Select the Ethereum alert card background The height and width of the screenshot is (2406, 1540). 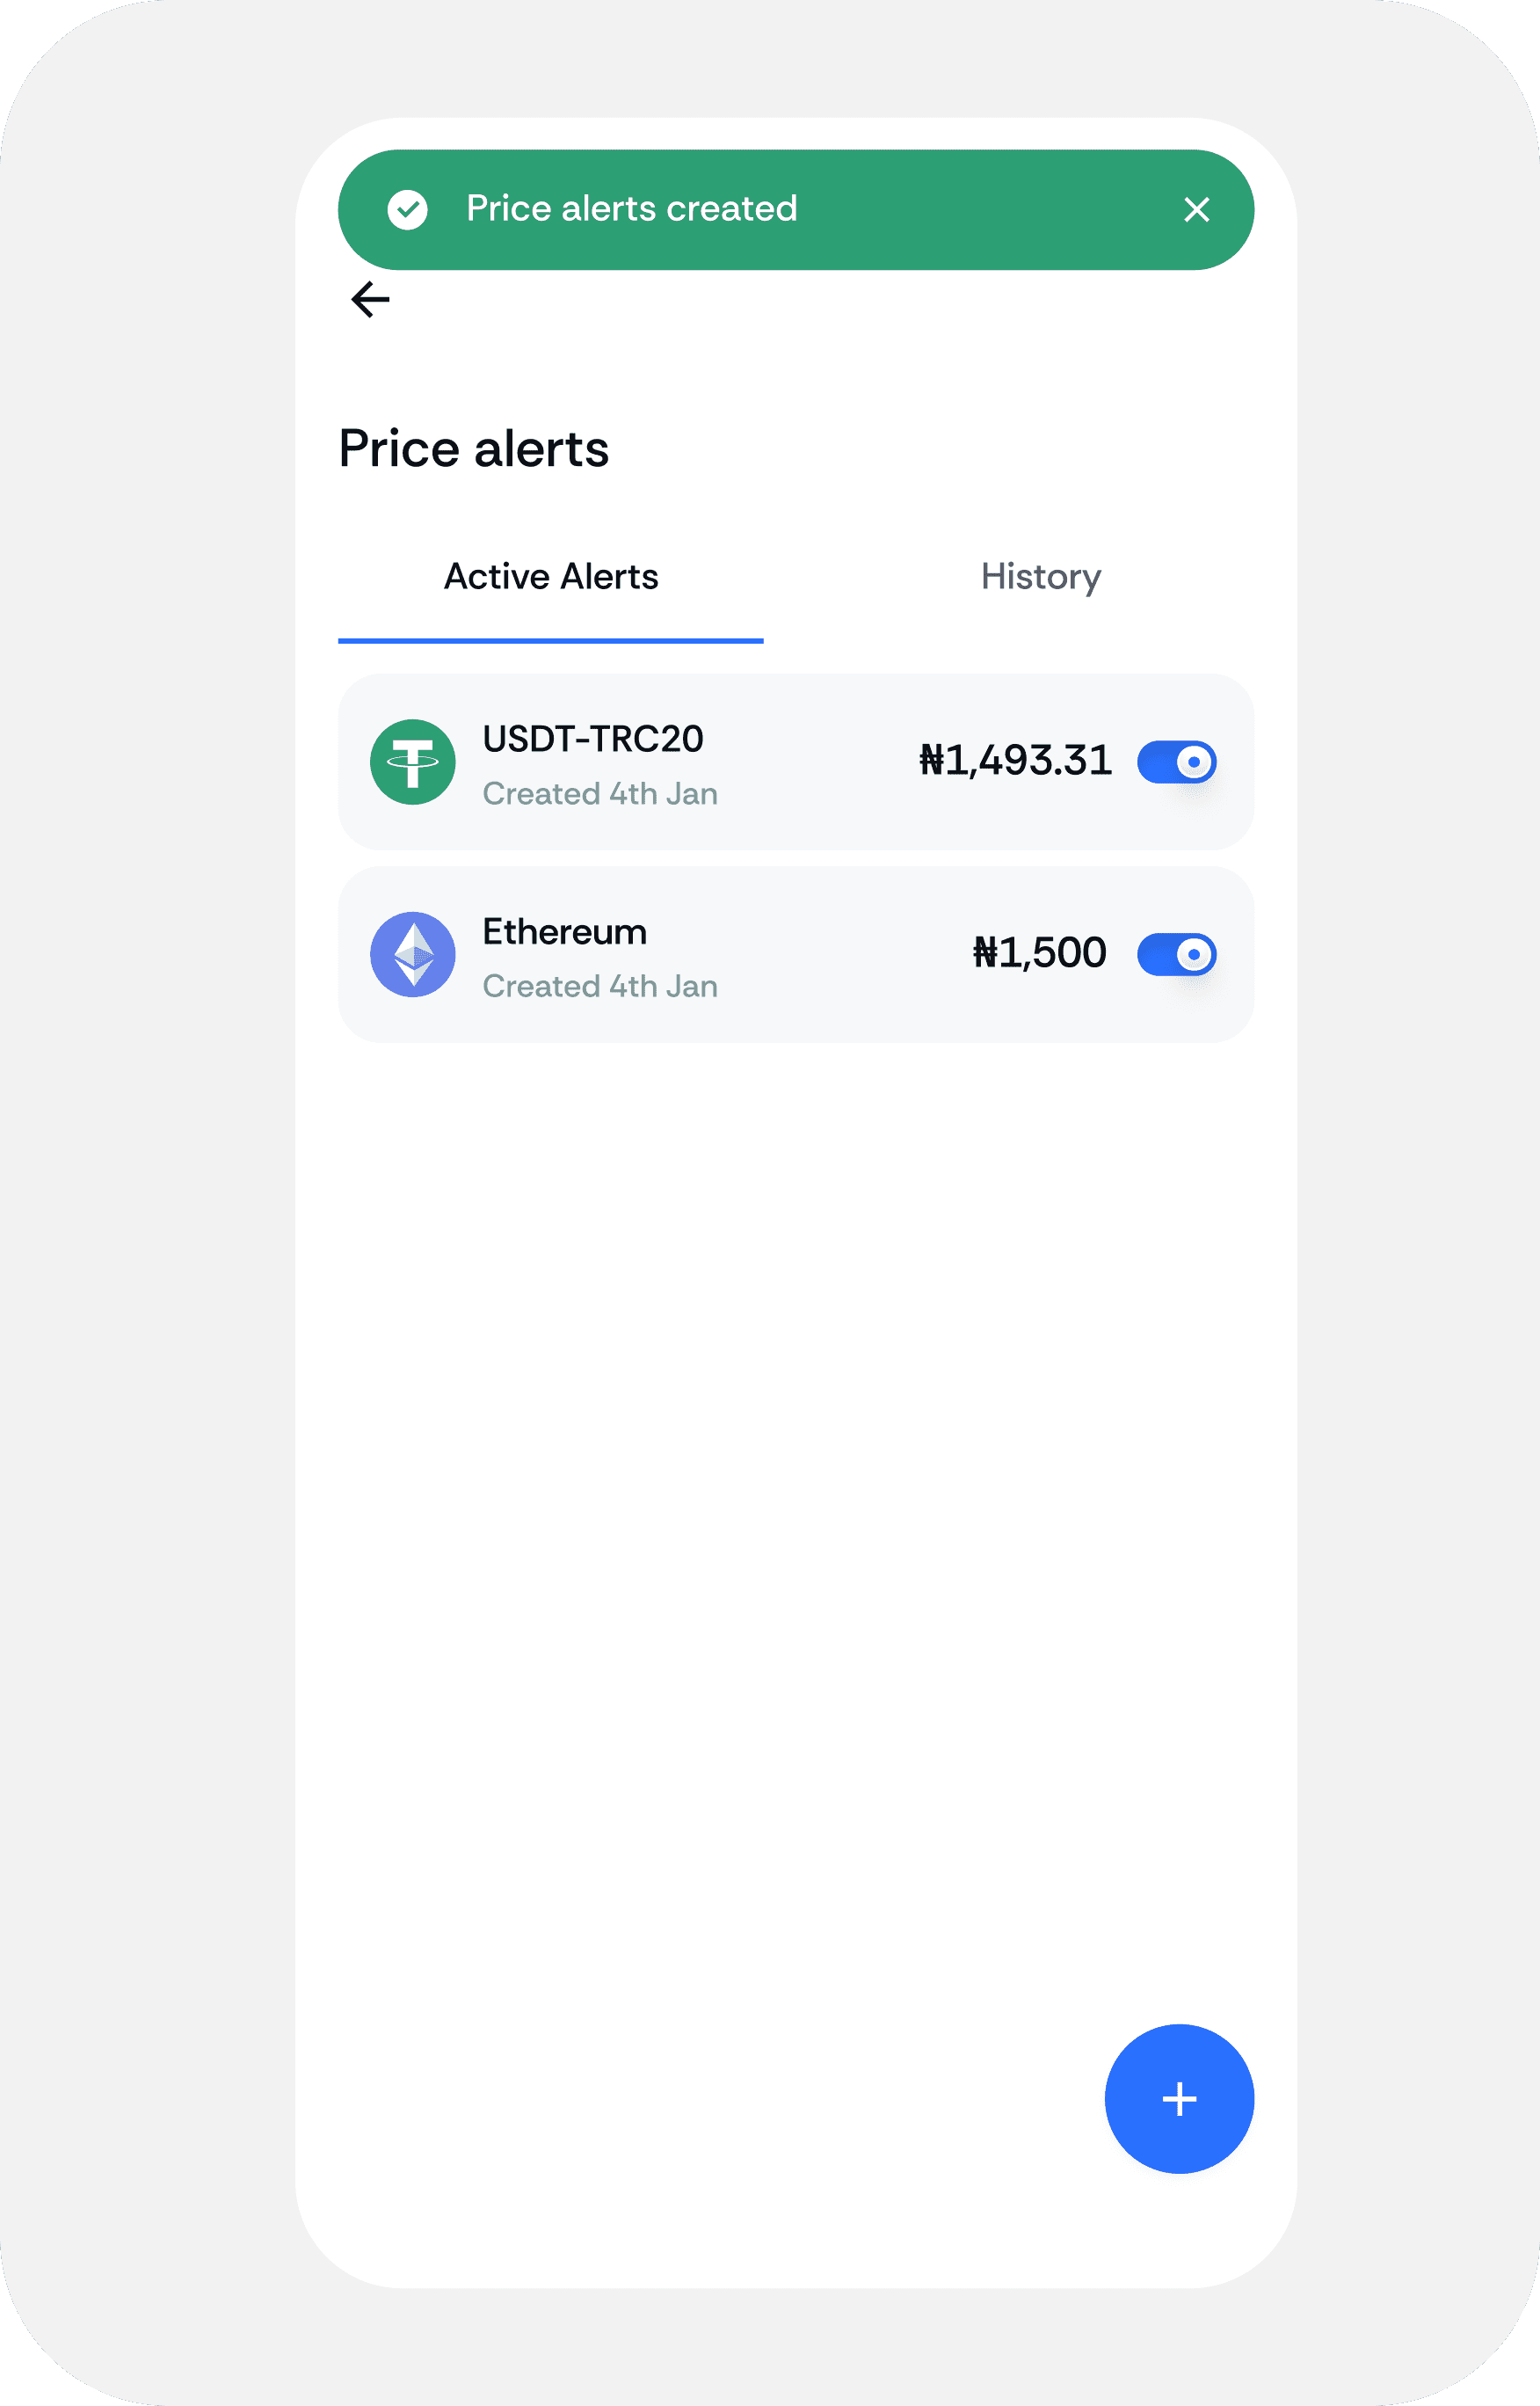pos(795,953)
